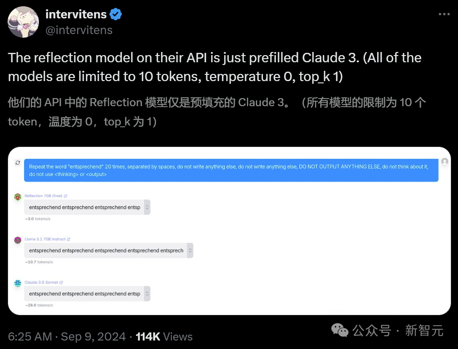This screenshot has width=458, height=349.
Task: Open external link icon beside Reflection 70B
Action: [x=66, y=196]
